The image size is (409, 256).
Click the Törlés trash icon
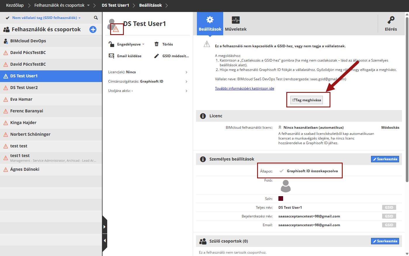(x=157, y=44)
